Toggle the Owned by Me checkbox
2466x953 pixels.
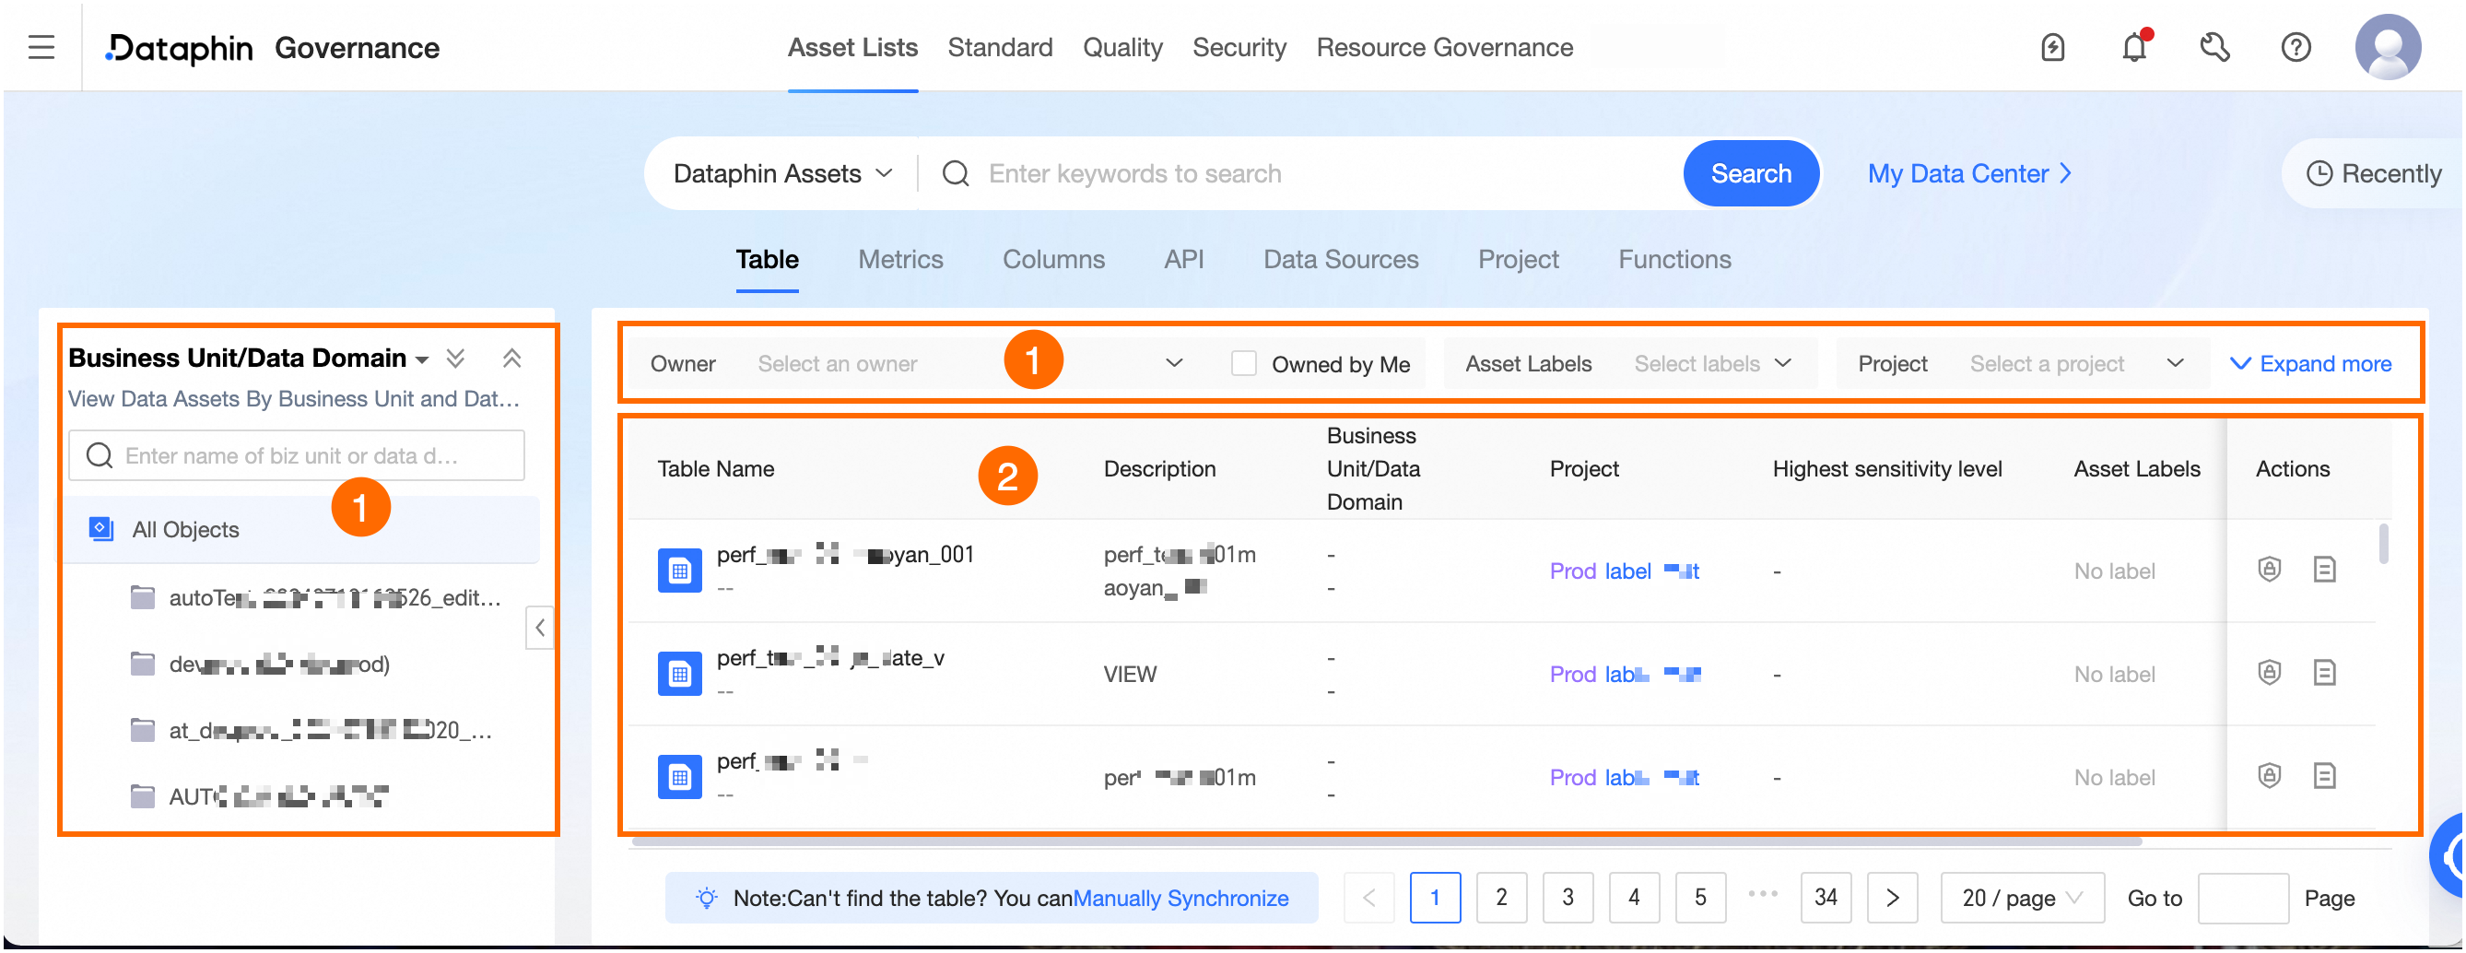tap(1243, 364)
